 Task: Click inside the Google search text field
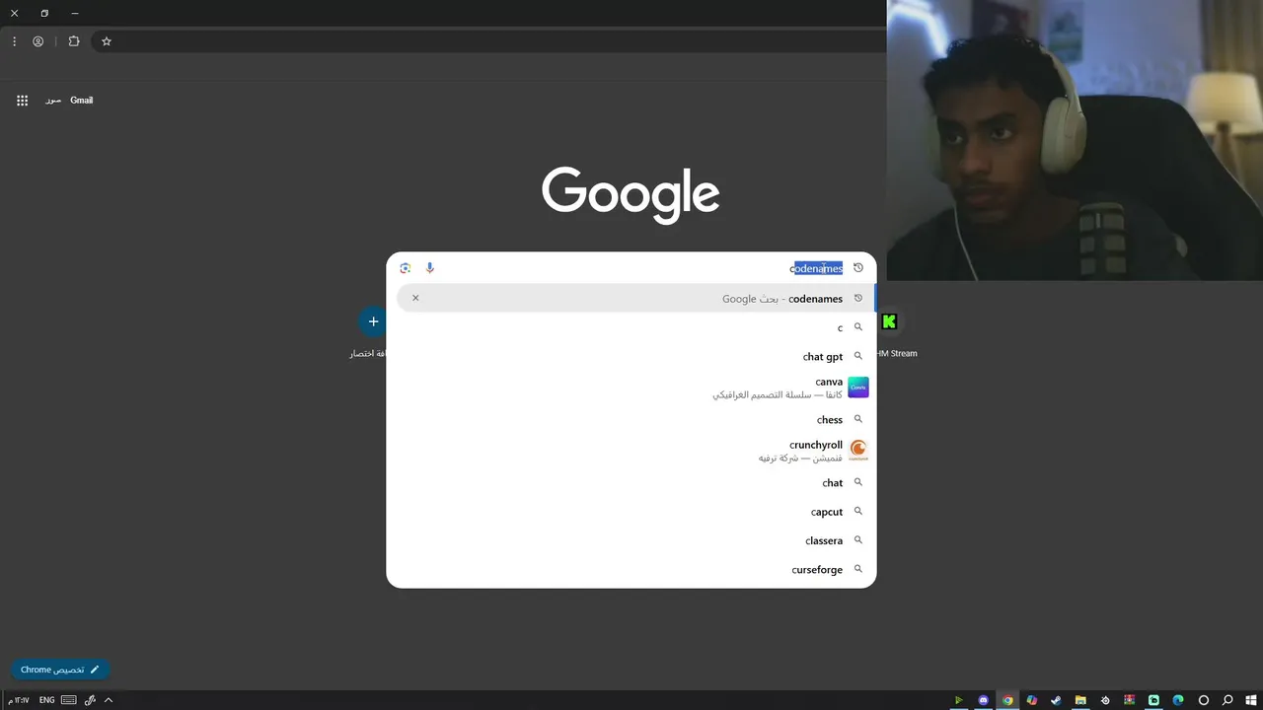pyautogui.click(x=641, y=268)
